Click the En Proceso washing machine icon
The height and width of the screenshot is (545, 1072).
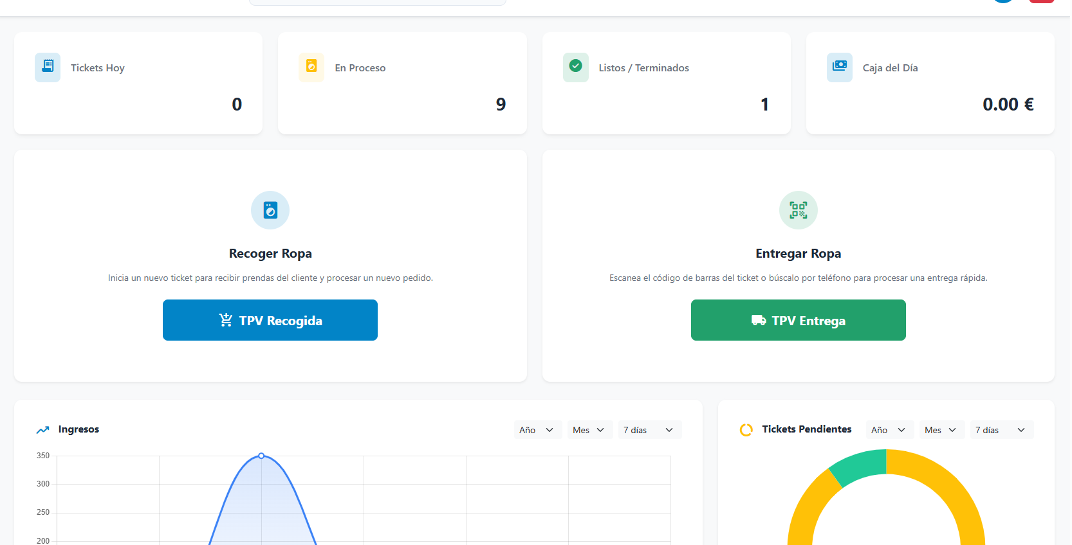tap(311, 67)
